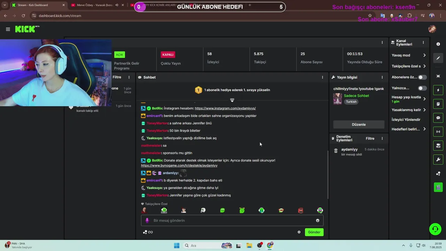
Task: Open the profile avatar in the header
Action: tap(432, 29)
